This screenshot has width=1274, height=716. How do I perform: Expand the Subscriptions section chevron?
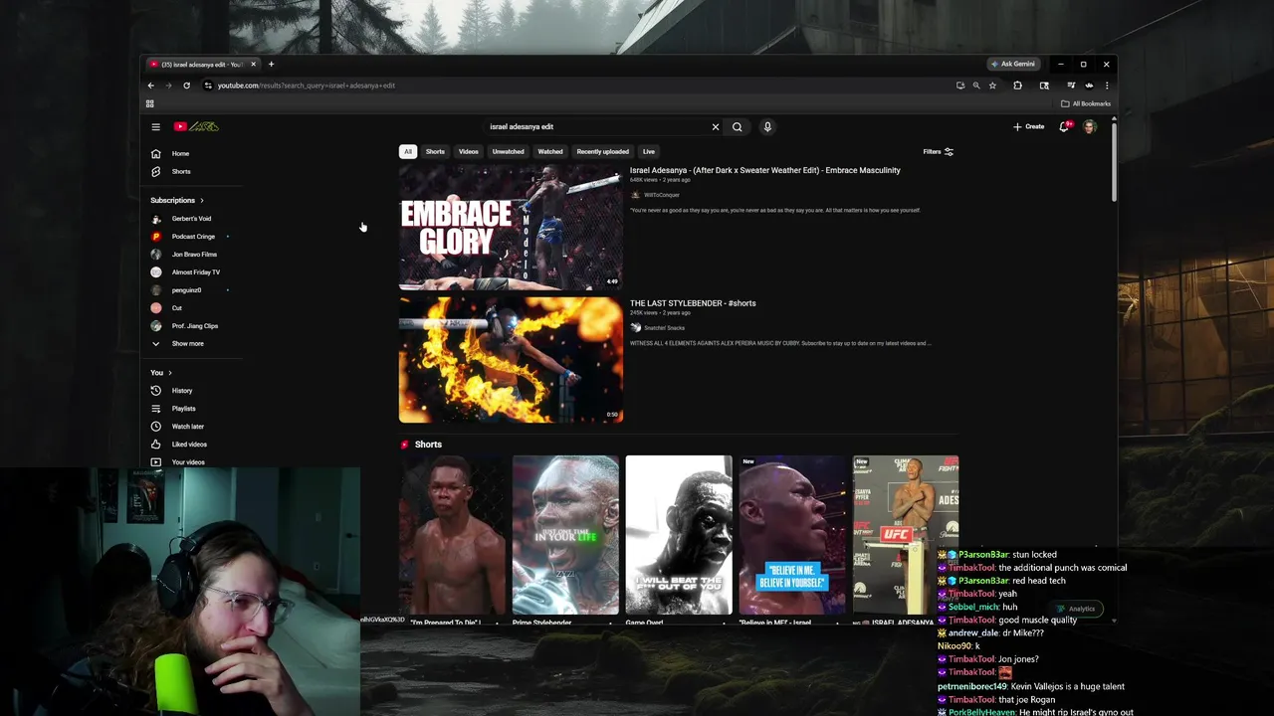[x=202, y=201]
